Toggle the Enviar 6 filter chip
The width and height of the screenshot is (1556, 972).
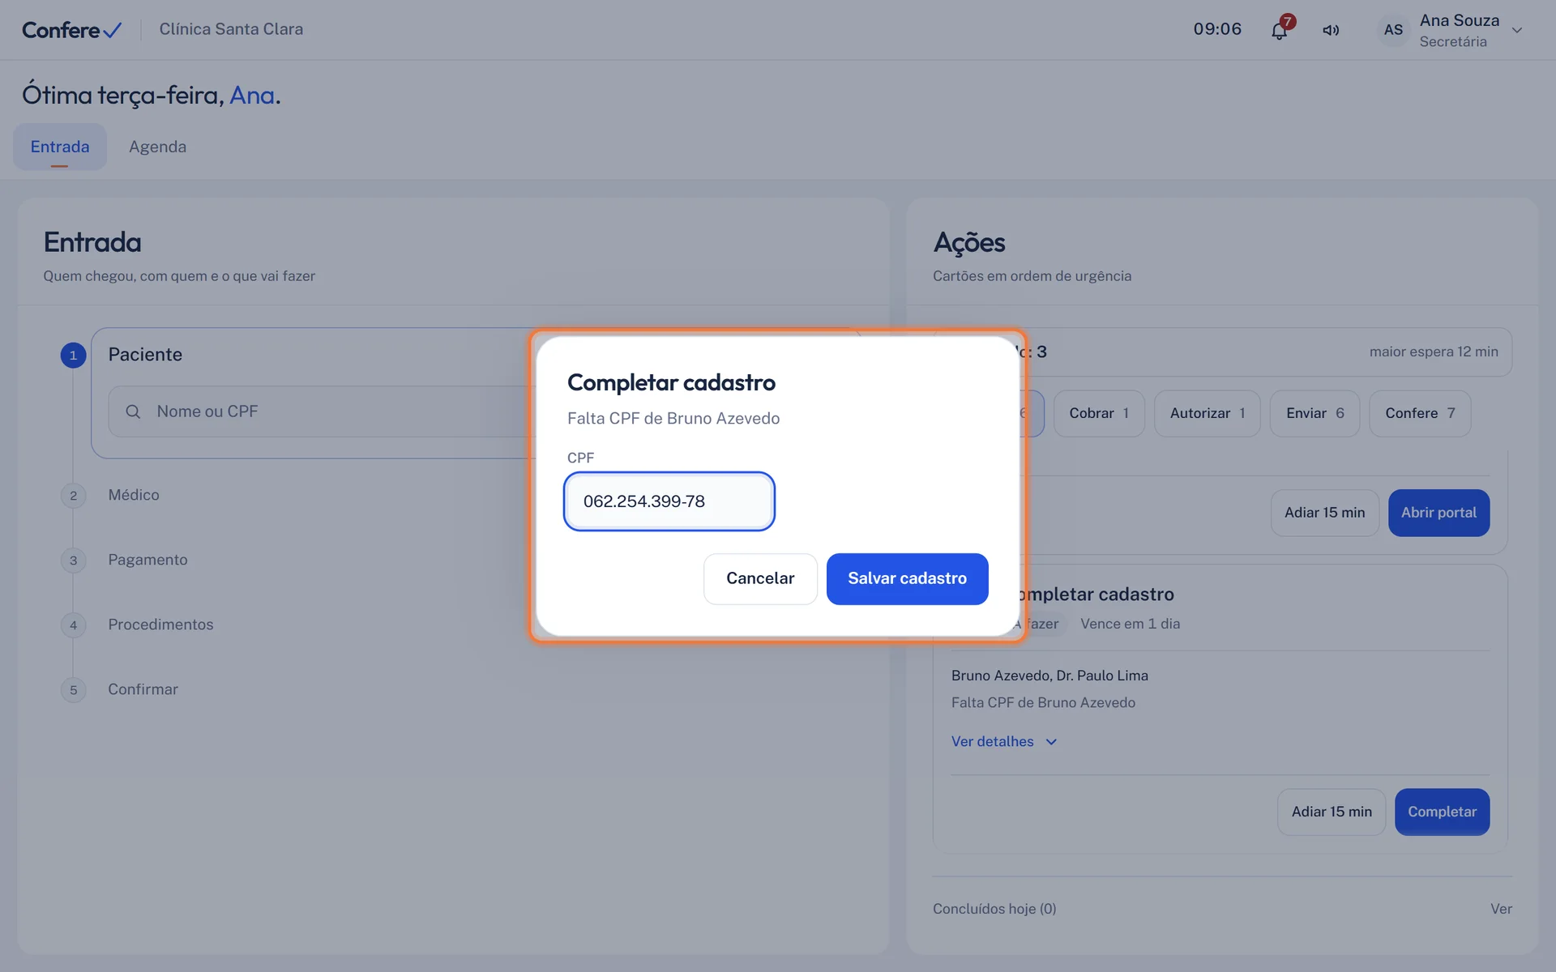click(1314, 413)
